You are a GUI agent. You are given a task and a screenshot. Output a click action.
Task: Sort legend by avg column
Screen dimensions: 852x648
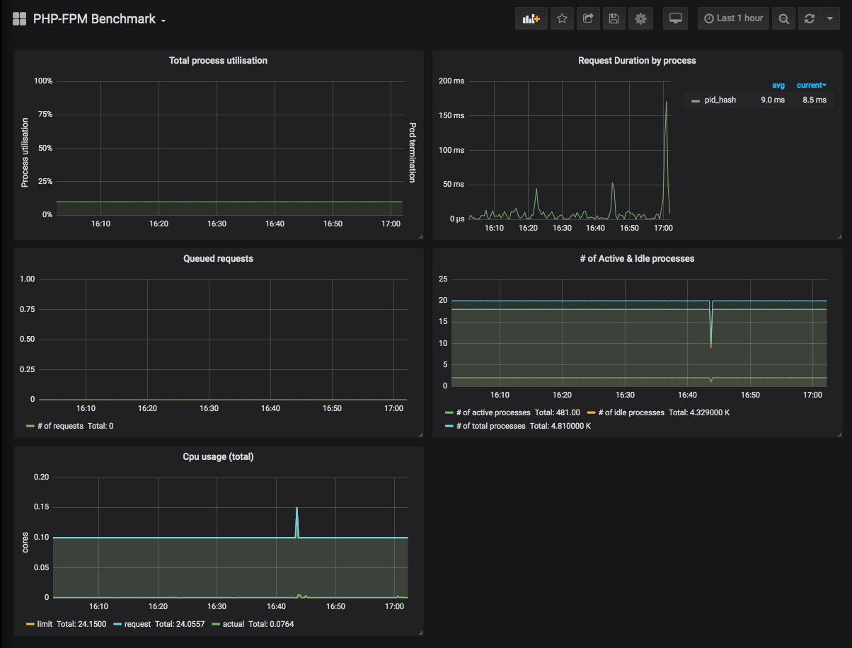(x=778, y=86)
